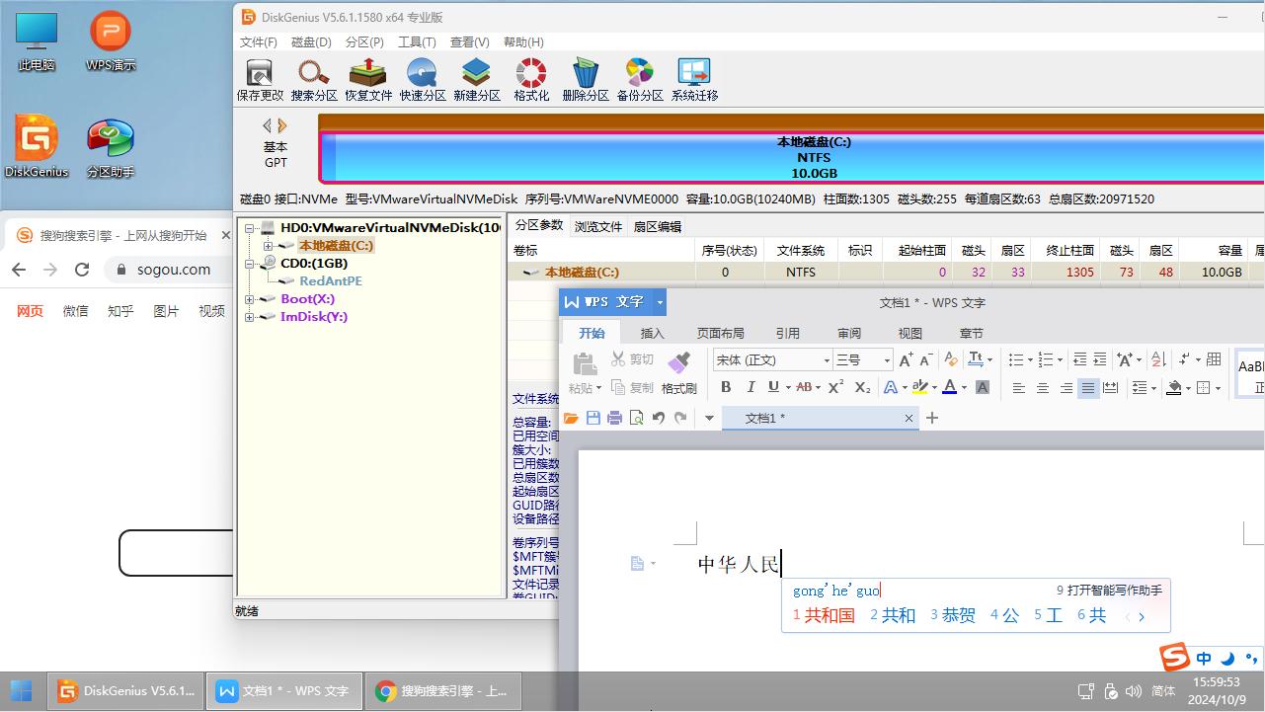Reload the Sogou browser page
The image size is (1265, 712).
point(82,270)
